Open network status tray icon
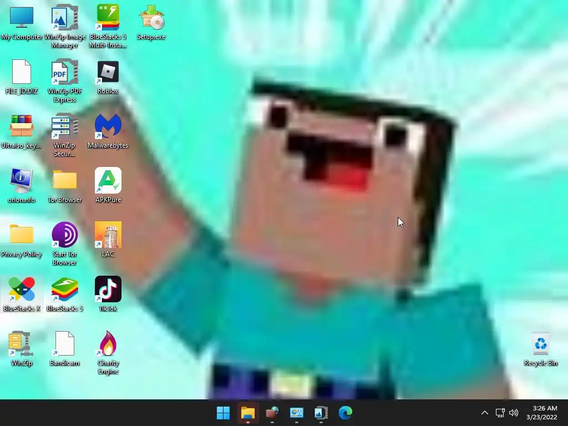Viewport: 568px width, 426px height. click(500, 413)
